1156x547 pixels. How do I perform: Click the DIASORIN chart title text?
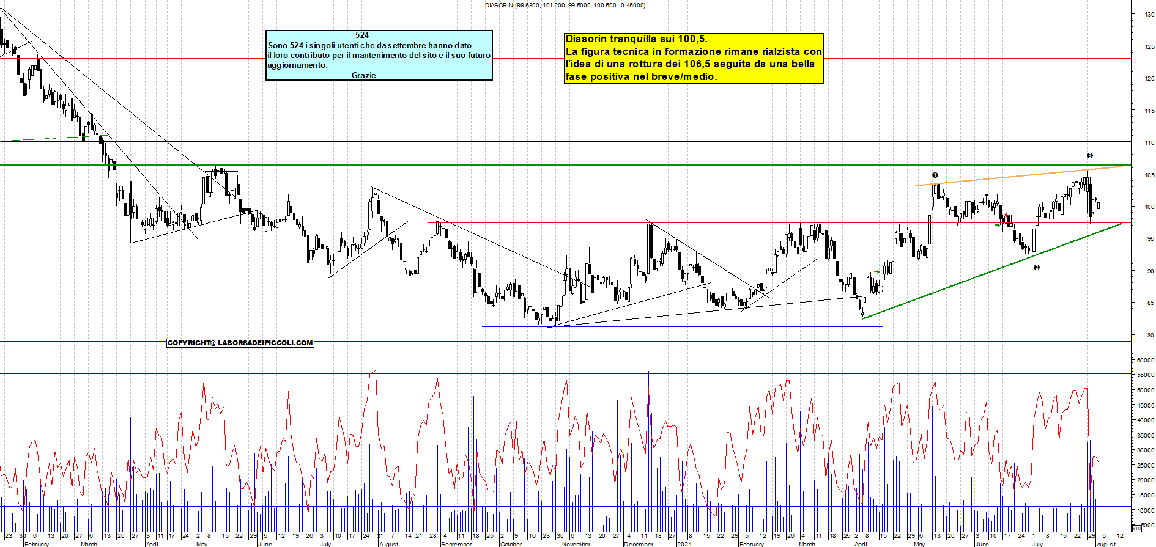point(565,5)
